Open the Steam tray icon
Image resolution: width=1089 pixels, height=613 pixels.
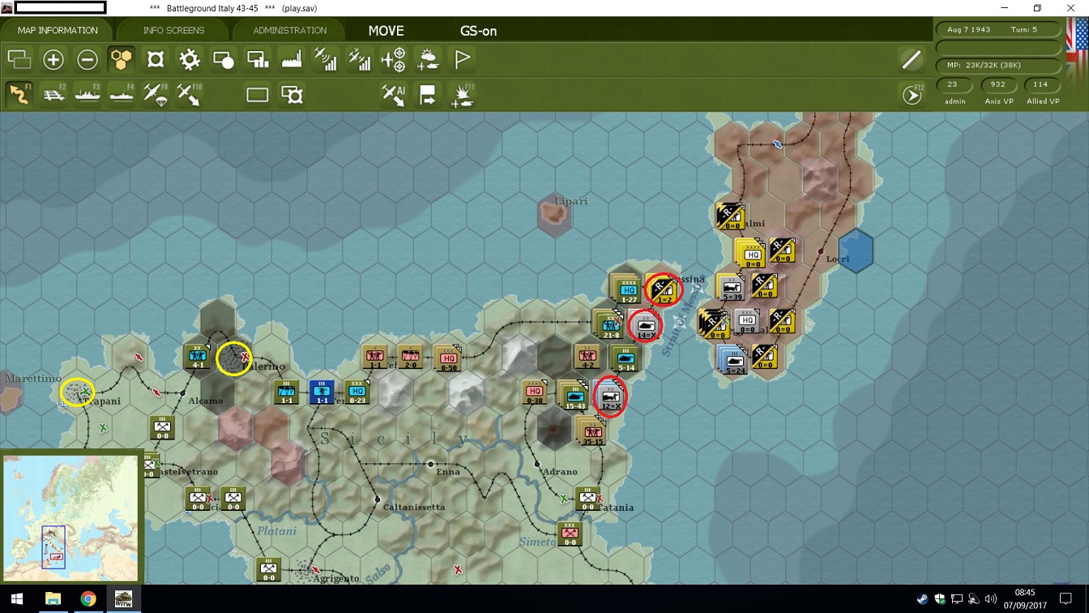(923, 600)
